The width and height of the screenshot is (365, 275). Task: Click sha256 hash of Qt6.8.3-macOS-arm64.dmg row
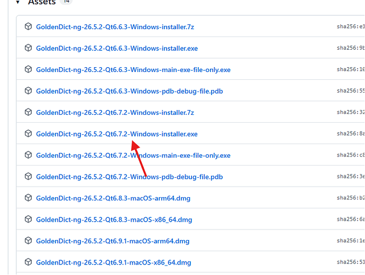click(x=351, y=198)
